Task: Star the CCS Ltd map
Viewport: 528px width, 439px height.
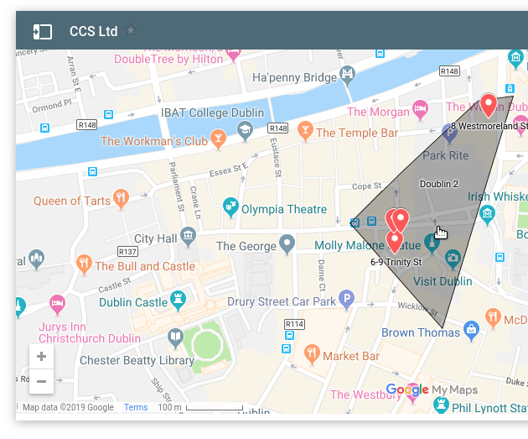Action: click(x=131, y=30)
